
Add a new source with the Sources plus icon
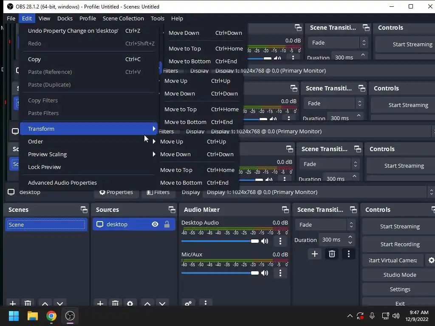(100, 303)
